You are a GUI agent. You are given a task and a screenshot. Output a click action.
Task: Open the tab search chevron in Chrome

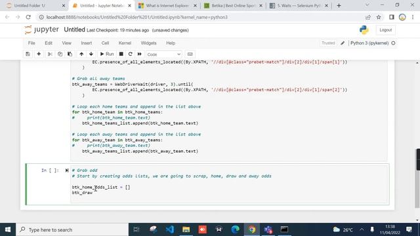click(x=367, y=5)
